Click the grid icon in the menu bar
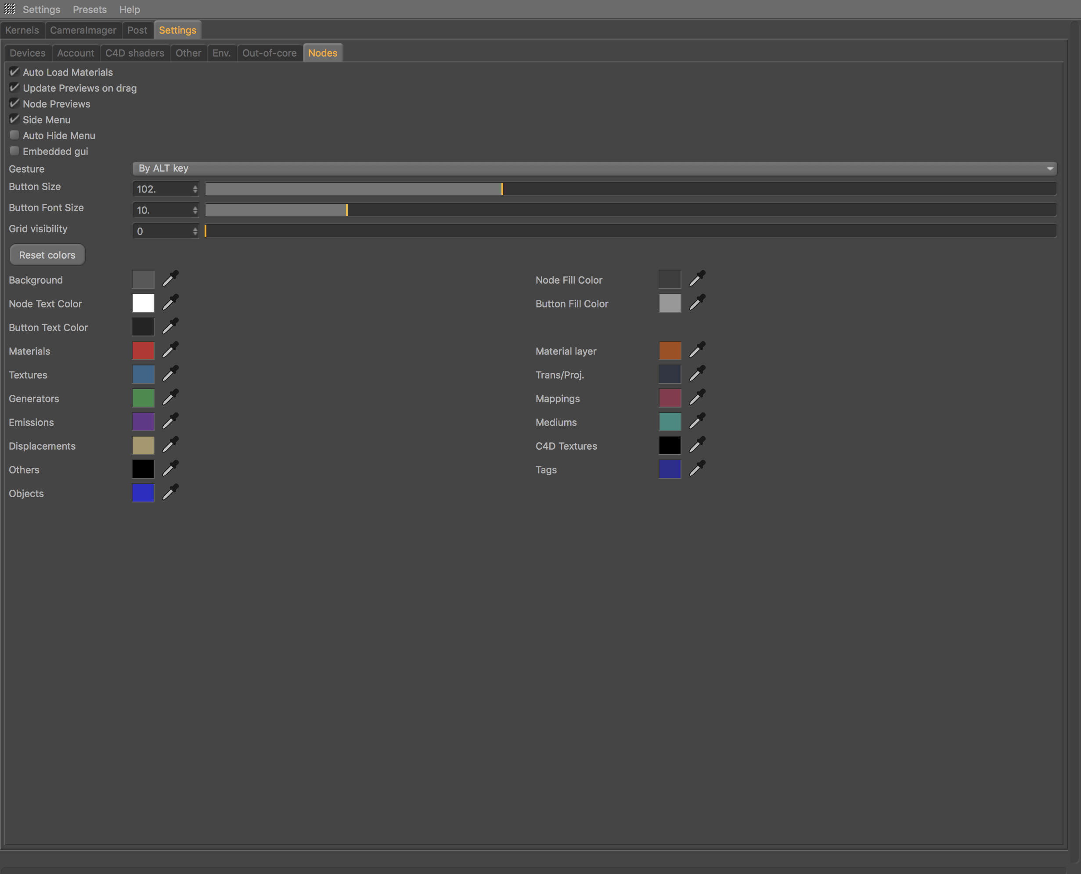This screenshot has width=1081, height=874. 10,9
